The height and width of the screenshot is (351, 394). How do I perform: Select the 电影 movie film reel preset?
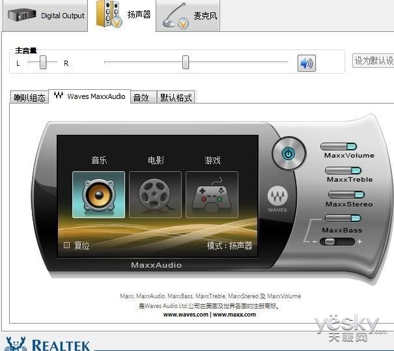(x=155, y=195)
